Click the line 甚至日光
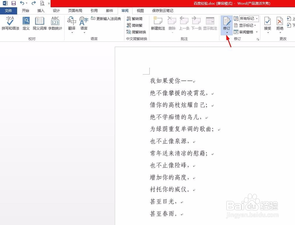Viewport: 295px width, 225px height. 163,201
